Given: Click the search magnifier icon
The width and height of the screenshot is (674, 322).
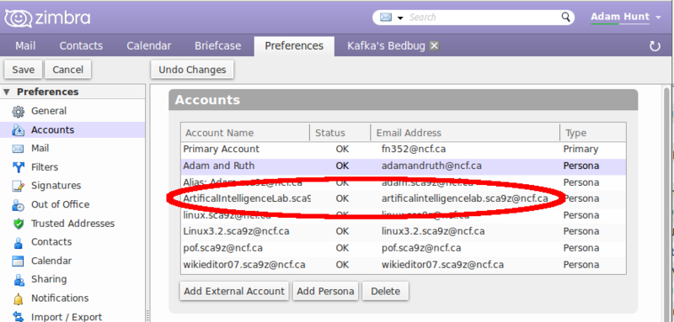Looking at the screenshot, I should click(566, 17).
